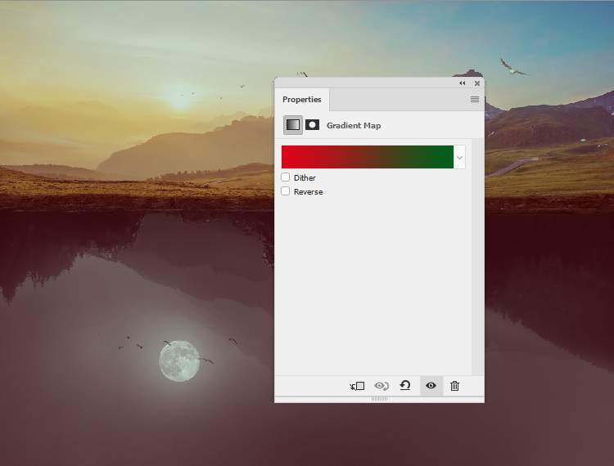Viewport: 614px width, 466px height.
Task: Select the Properties tab
Action: click(x=302, y=99)
